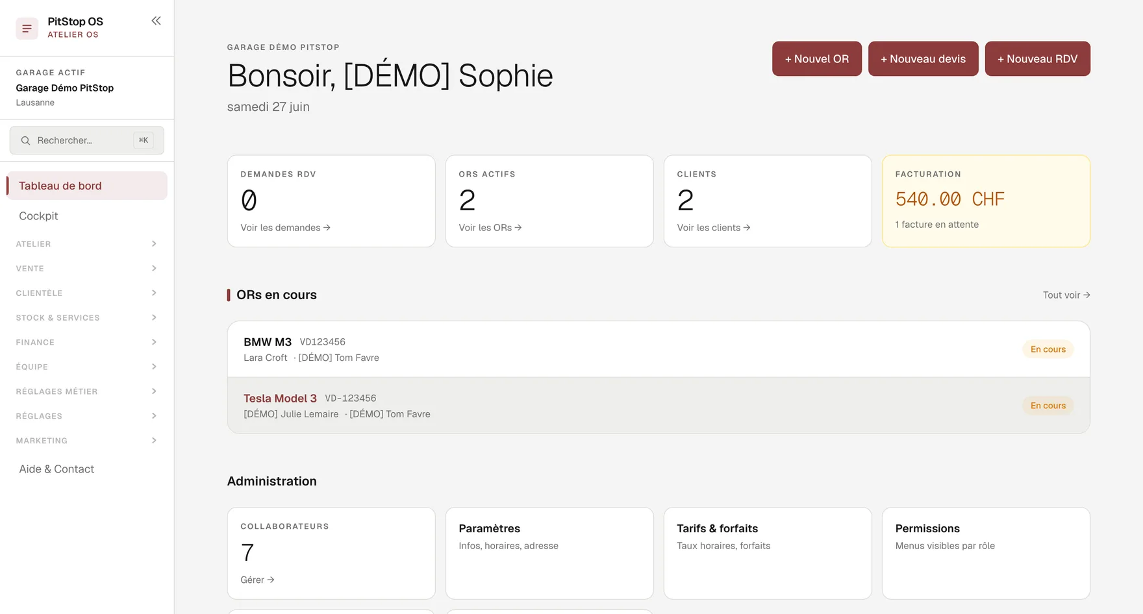Image resolution: width=1143 pixels, height=614 pixels.
Task: Open the Marketing section chevron
Action: (x=154, y=441)
